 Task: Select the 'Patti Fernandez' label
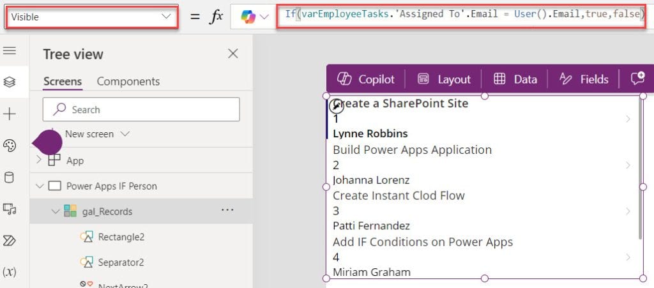coord(371,226)
